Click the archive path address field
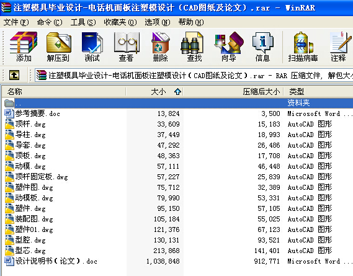The height and width of the screenshot is (276, 353). point(194,75)
